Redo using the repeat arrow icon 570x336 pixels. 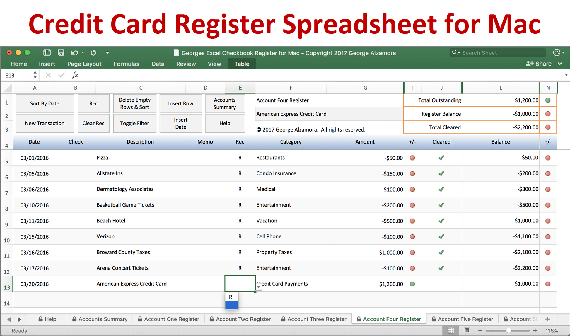(x=93, y=53)
